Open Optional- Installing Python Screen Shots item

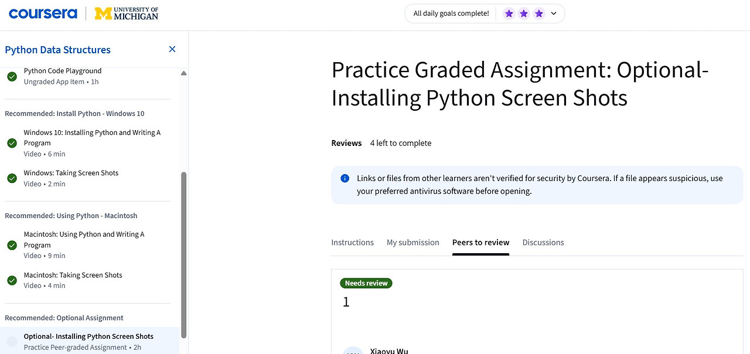click(x=88, y=336)
